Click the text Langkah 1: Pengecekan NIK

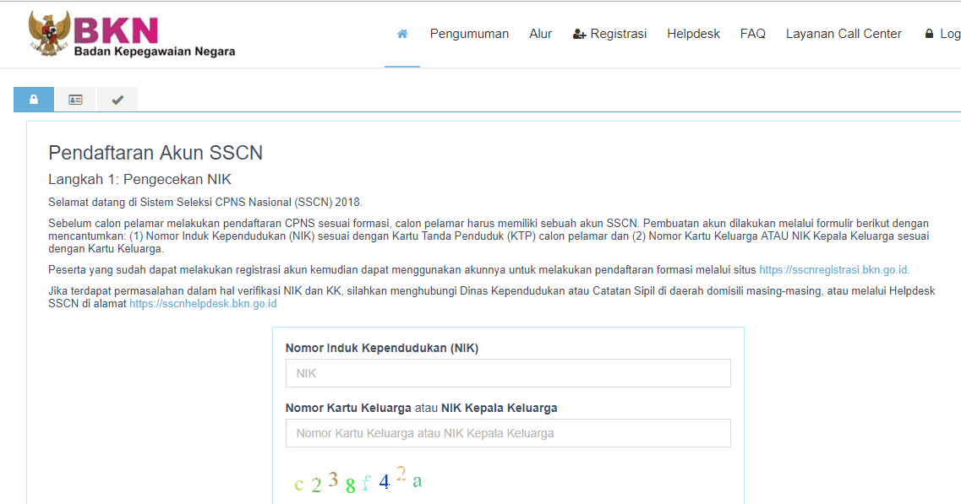139,180
